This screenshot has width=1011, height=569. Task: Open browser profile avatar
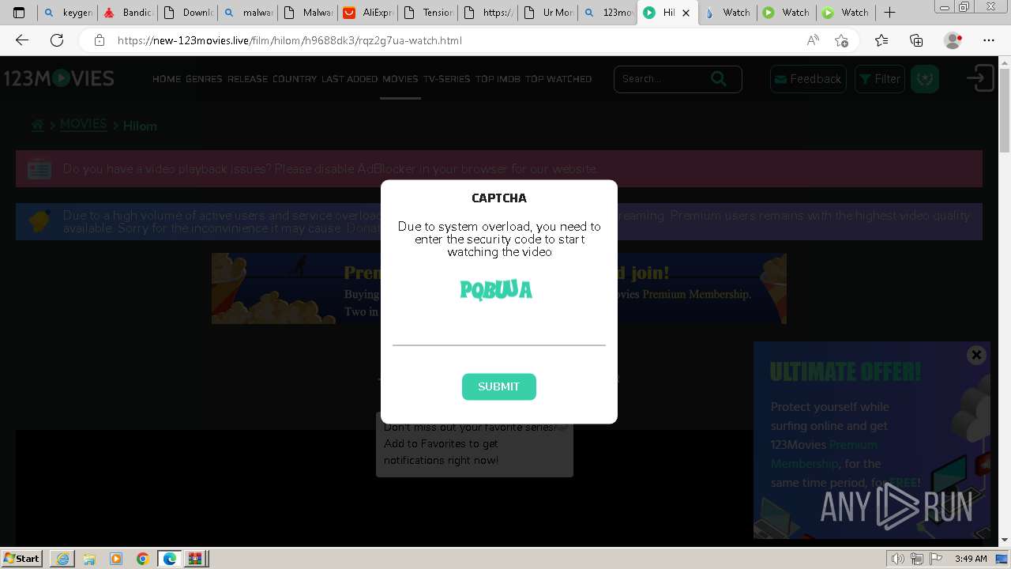tap(953, 40)
